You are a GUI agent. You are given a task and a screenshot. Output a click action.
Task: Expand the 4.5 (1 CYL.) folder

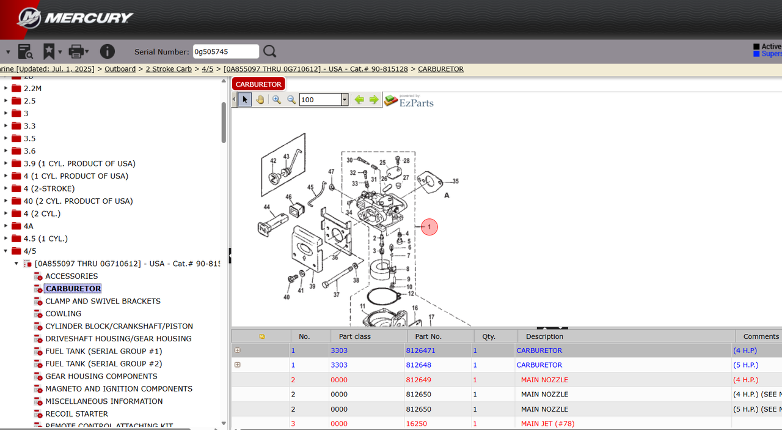[x=6, y=239]
